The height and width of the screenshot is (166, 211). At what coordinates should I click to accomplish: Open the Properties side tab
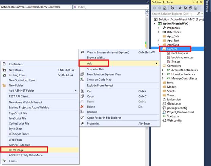pos(207,6)
